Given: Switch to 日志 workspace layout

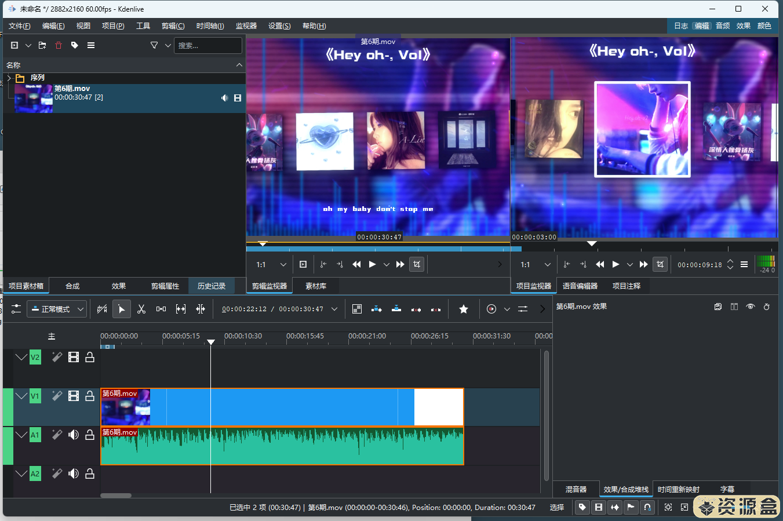Looking at the screenshot, I should (x=681, y=26).
